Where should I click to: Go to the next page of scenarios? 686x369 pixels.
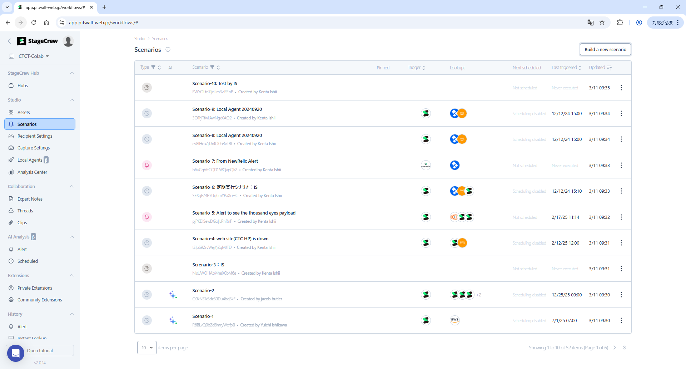(614, 347)
